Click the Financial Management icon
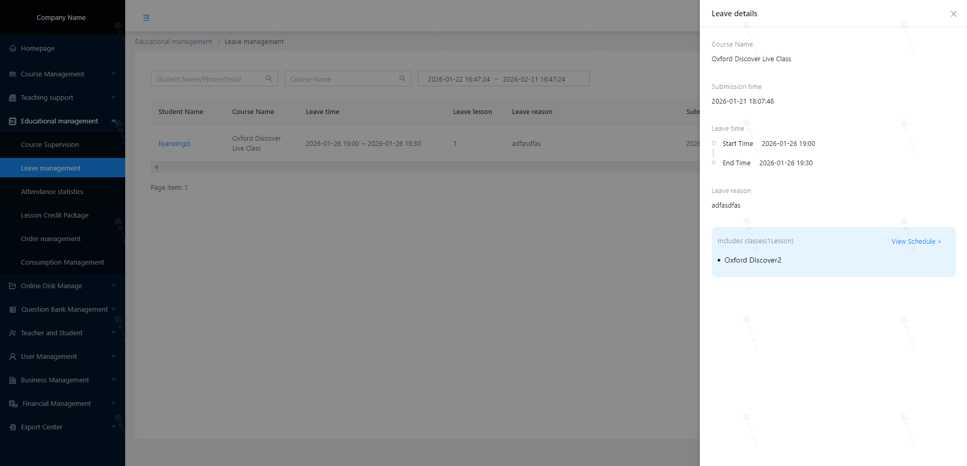 13,404
